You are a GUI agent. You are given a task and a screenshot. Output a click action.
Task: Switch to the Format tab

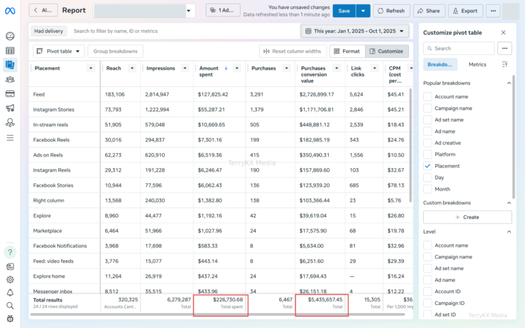pos(347,51)
